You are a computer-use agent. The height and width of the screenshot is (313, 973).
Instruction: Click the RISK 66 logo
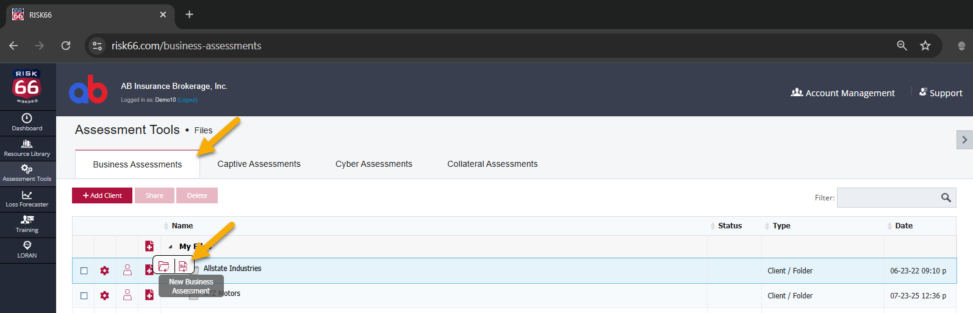pyautogui.click(x=27, y=86)
